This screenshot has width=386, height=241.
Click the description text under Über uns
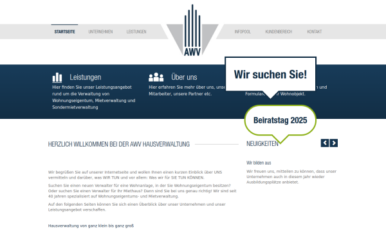point(187,91)
